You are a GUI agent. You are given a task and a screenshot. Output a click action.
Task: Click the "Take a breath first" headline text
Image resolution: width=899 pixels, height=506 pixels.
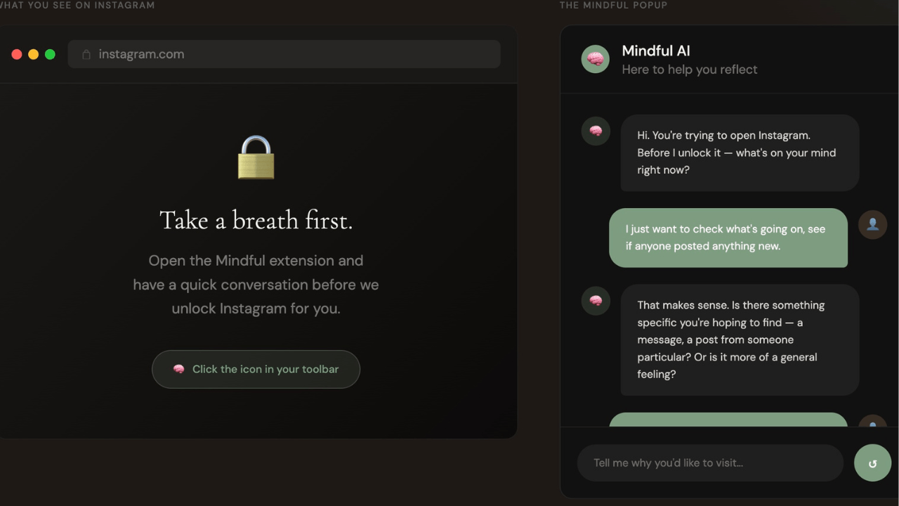[x=256, y=219]
